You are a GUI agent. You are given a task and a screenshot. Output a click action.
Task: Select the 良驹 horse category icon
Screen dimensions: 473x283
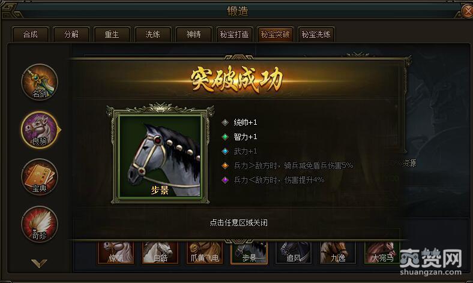point(40,130)
